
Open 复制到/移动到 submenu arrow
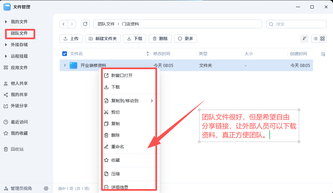click(x=152, y=101)
